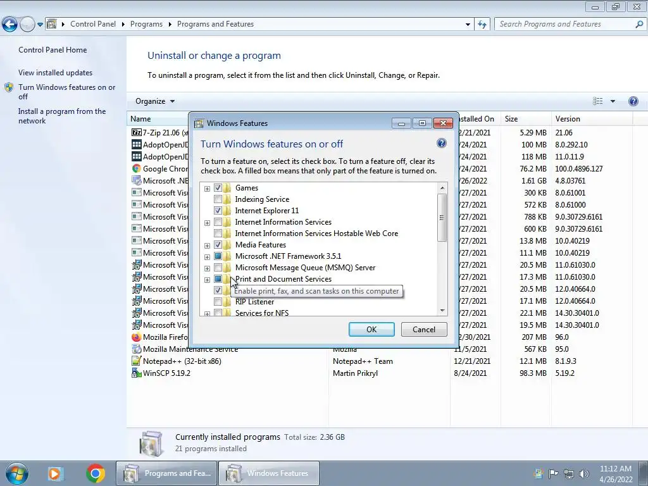This screenshot has height=486, width=648.
Task: Open the view options dropdown arrow
Action: 613,101
